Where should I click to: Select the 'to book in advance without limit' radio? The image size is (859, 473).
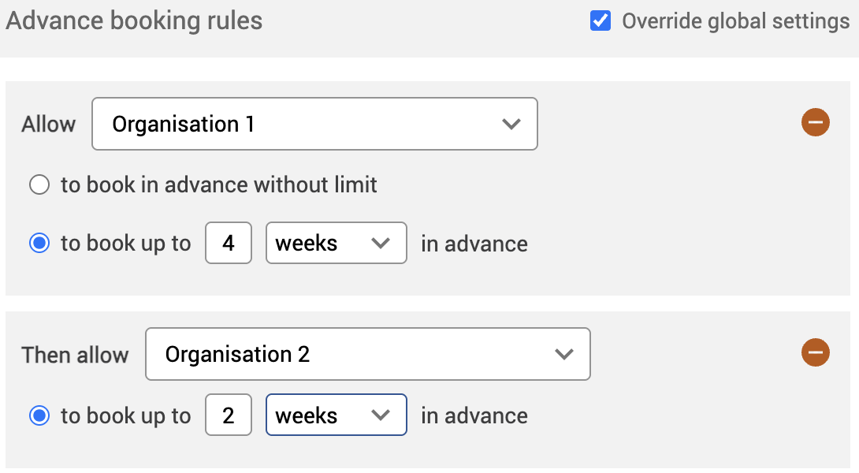pos(39,184)
